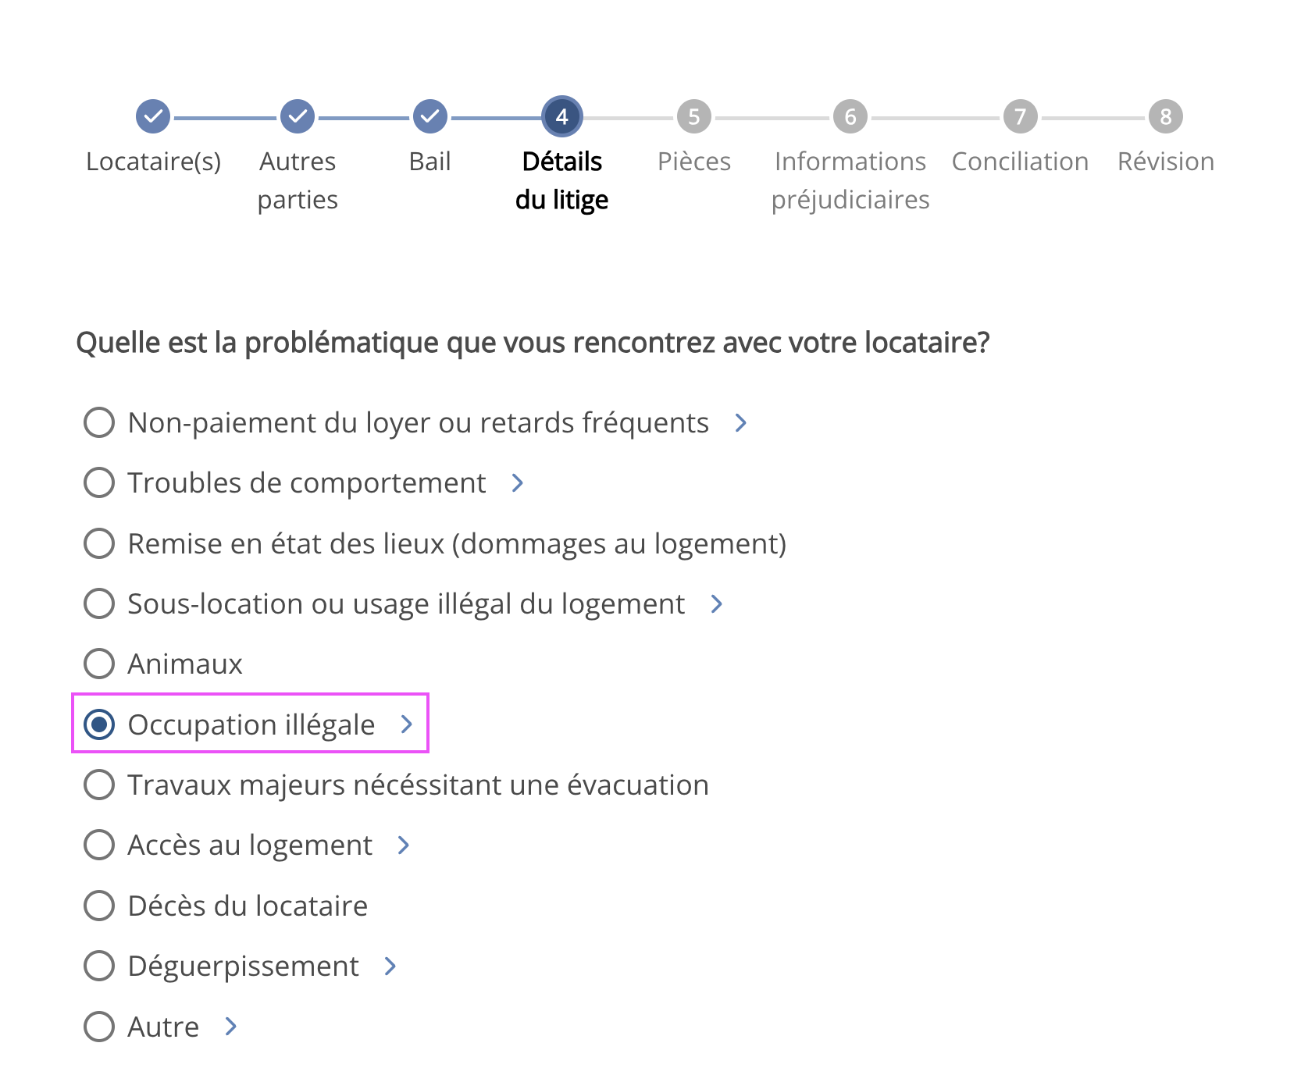Select the Animaux radio option
This screenshot has width=1301, height=1082.
(99, 664)
